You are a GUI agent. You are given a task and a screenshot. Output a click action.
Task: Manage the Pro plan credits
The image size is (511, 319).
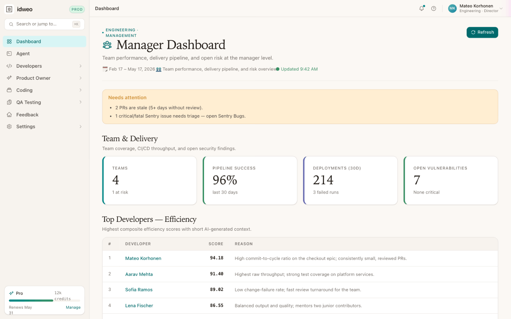pos(73,307)
